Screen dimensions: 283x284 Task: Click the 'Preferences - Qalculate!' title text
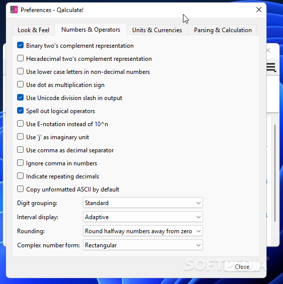click(52, 10)
